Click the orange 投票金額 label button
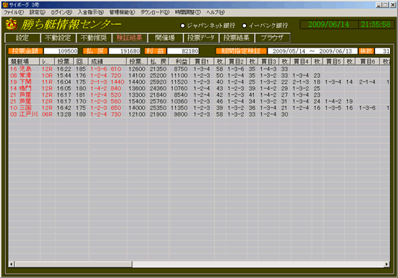The height and width of the screenshot is (278, 398). pos(25,51)
